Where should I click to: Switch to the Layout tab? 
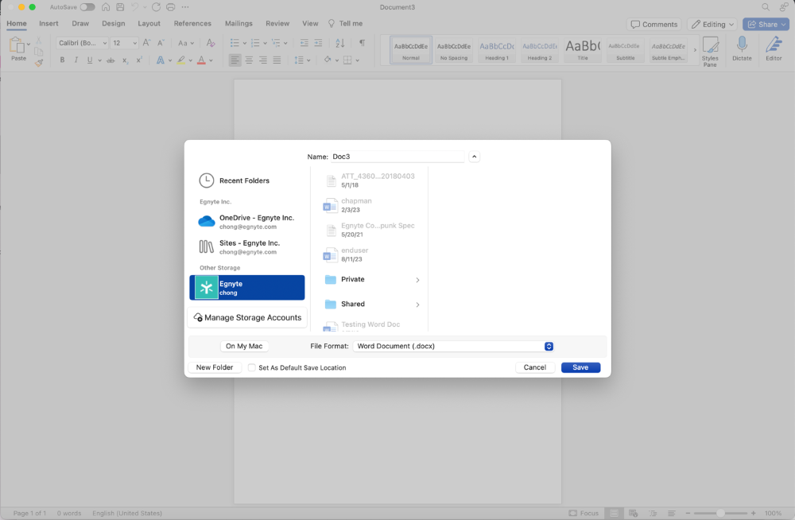point(149,24)
